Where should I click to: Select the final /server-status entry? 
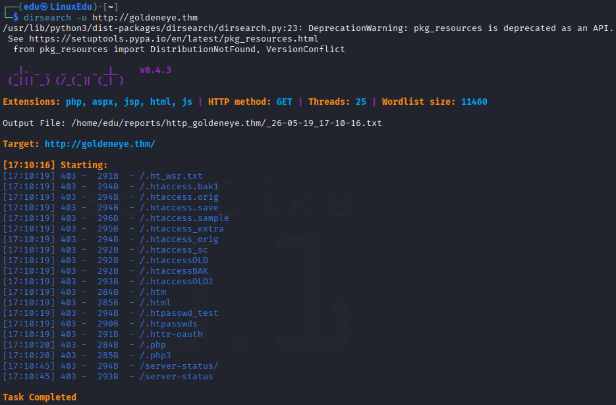pyautogui.click(x=176, y=377)
